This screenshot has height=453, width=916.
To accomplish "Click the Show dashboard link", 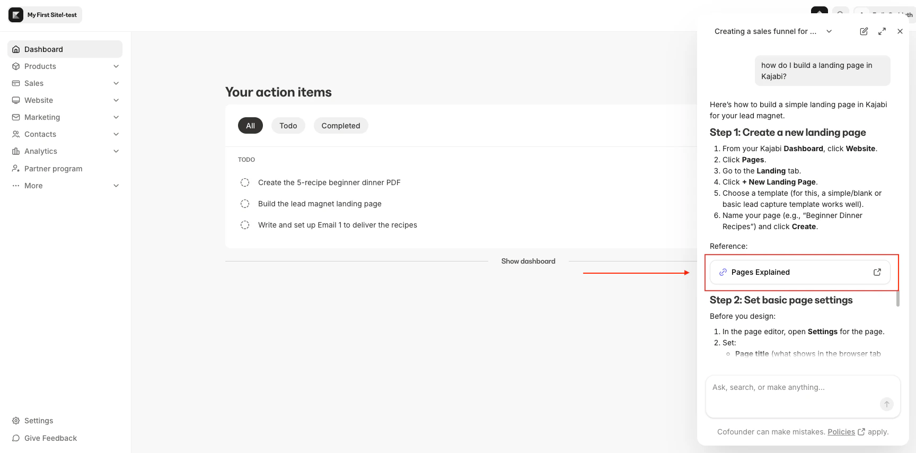I will pos(528,261).
